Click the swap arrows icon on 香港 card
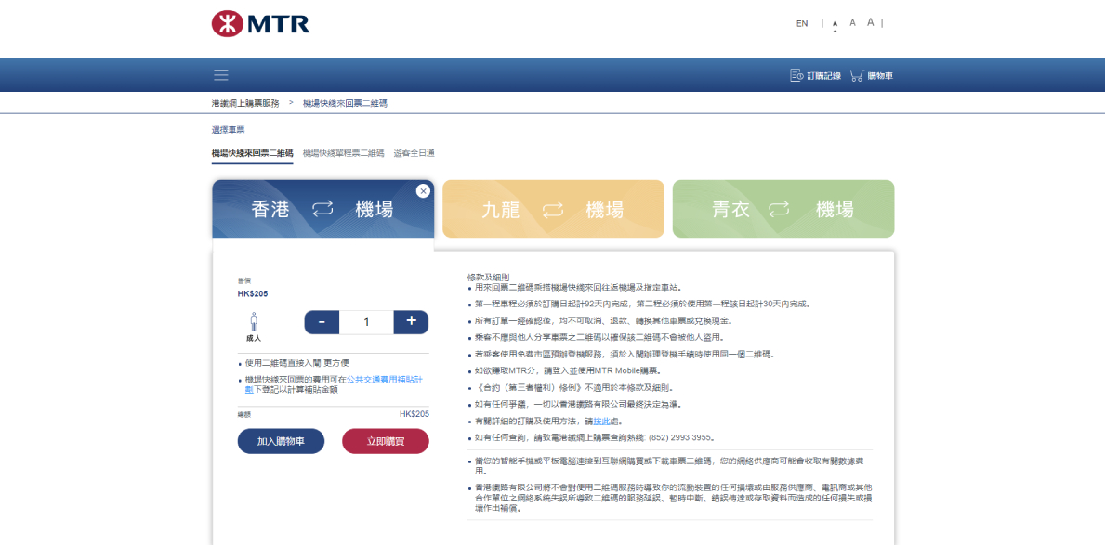Viewport: 1105px width, 545px height. click(x=322, y=209)
